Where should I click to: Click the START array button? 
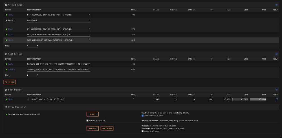(x=92, y=114)
